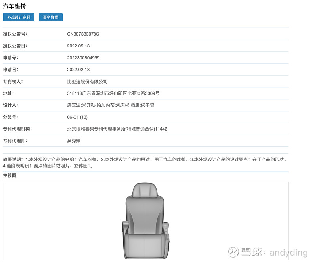Click the classification code 06-01 (13)
Image resolution: width=317 pixels, height=262 pixels.
point(78,117)
